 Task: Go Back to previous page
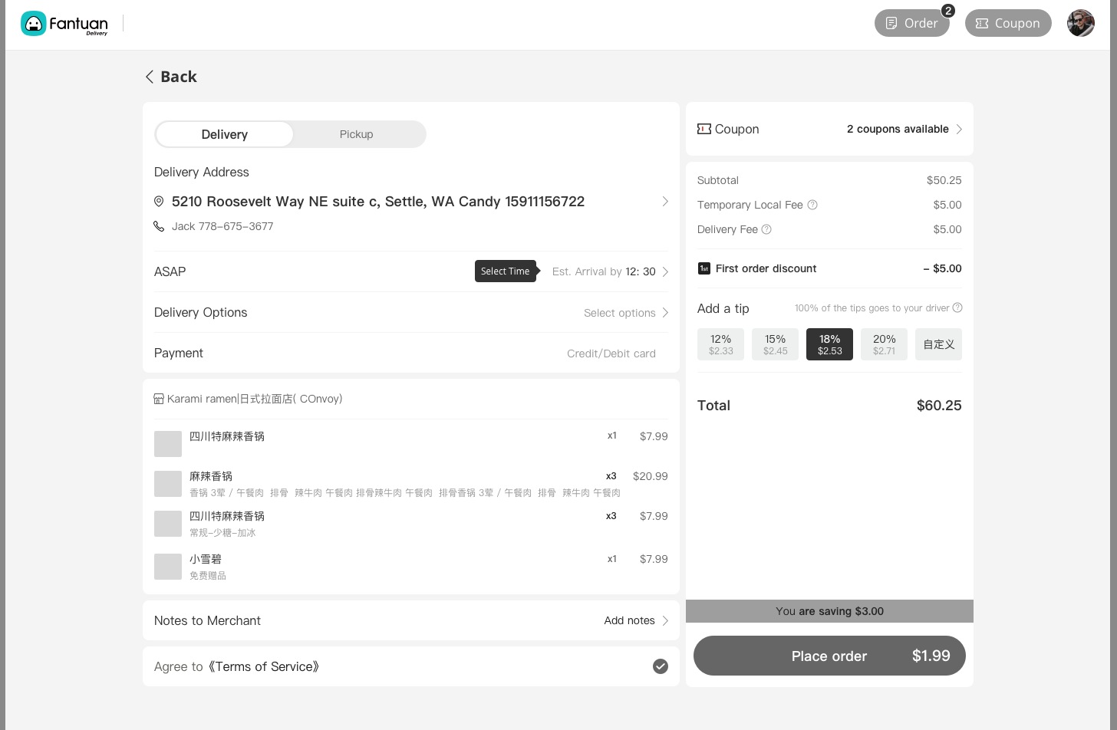coord(171,77)
